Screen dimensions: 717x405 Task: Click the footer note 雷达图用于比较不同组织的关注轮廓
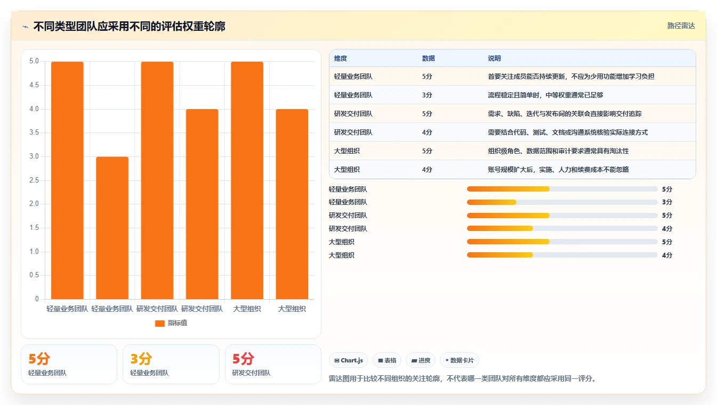pyautogui.click(x=463, y=379)
